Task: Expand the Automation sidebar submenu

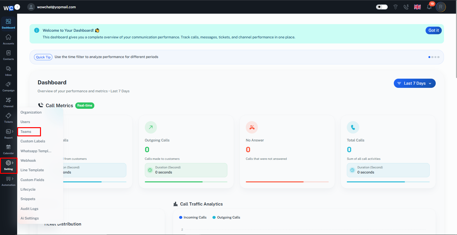Action: [x=9, y=181]
